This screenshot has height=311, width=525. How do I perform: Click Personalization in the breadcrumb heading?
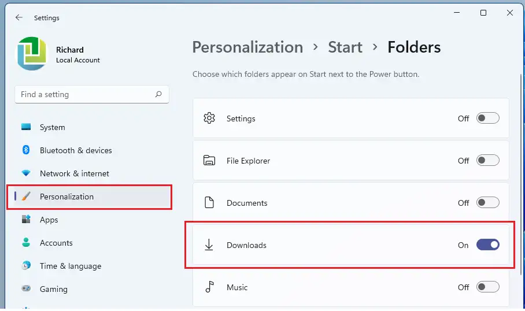[x=247, y=47]
